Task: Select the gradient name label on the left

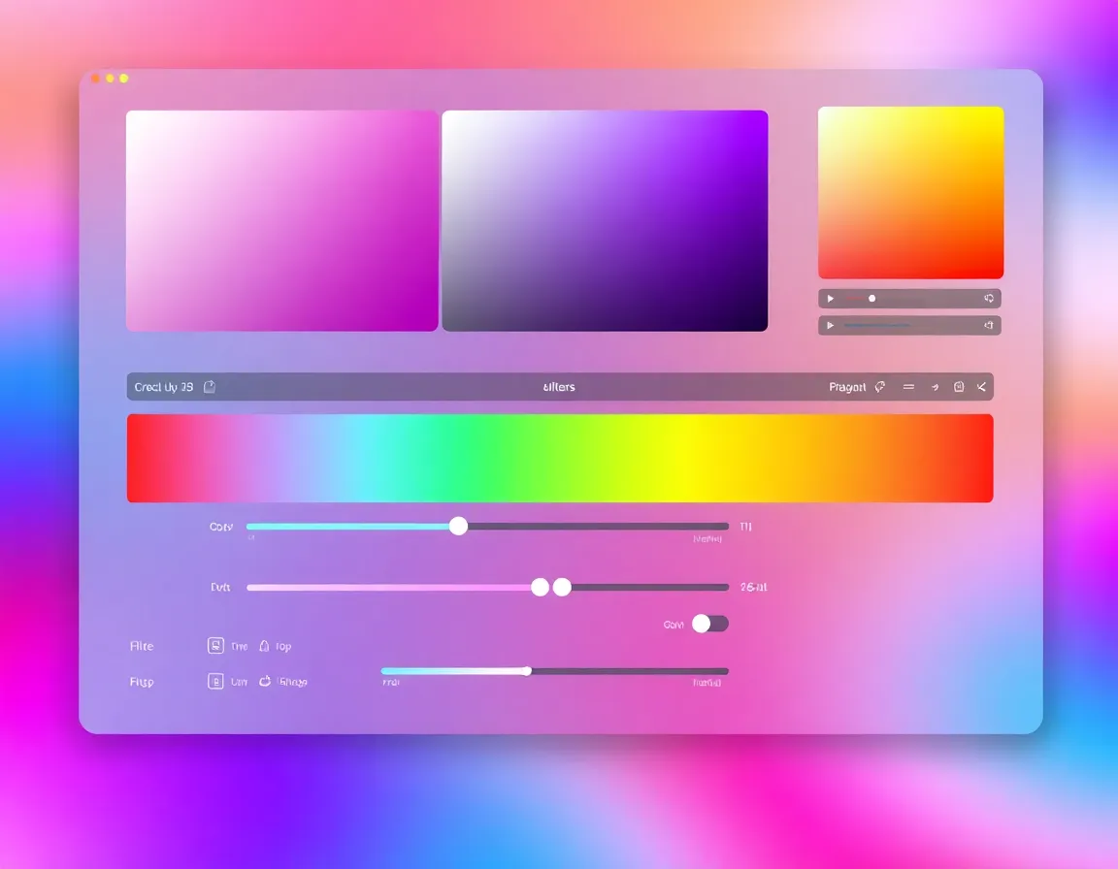Action: pos(163,386)
